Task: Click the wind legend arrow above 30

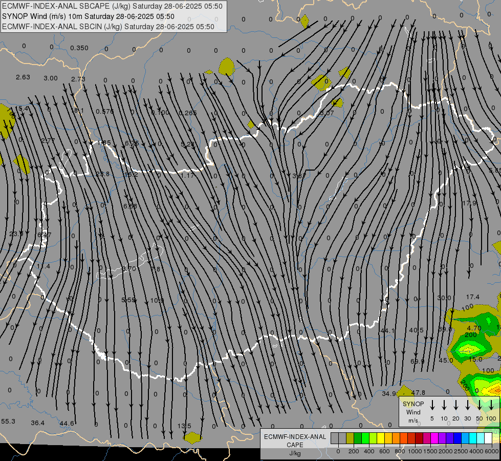Action: coord(467,405)
